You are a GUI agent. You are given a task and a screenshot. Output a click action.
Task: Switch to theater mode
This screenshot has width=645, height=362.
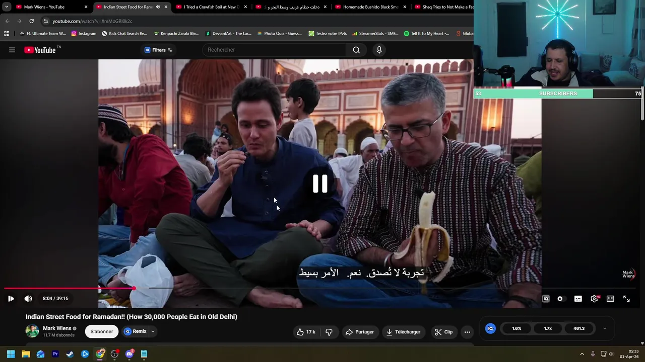[x=610, y=299]
